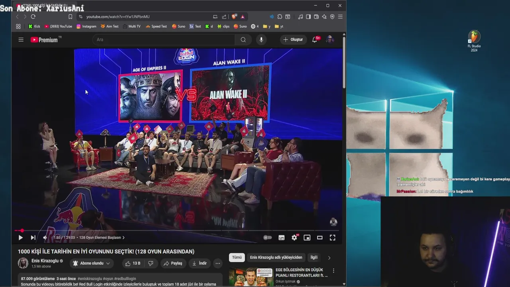
Task: Expand the 'yt' bookmarks folder
Action: [279, 26]
